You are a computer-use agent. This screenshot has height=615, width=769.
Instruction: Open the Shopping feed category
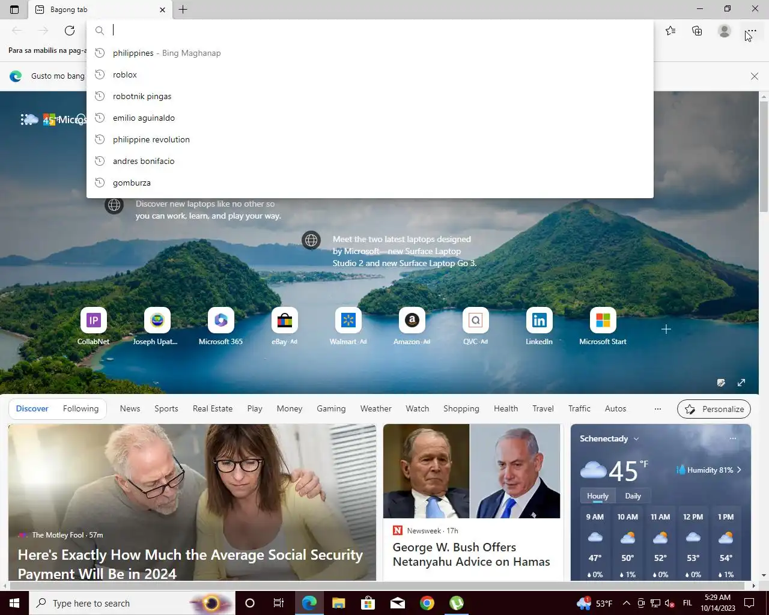[461, 408]
